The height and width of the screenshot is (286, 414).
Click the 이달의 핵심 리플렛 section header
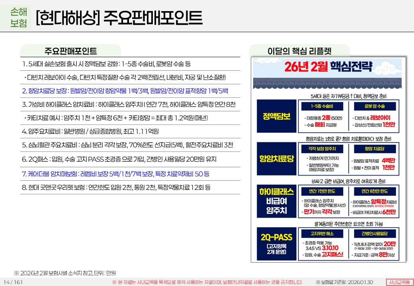(x=299, y=51)
